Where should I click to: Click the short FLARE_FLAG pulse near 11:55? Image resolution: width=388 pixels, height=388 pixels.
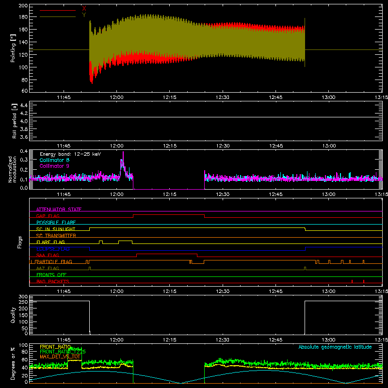coord(101,241)
